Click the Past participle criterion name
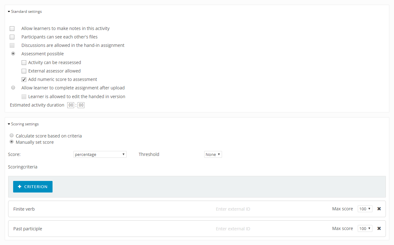 coord(28,229)
